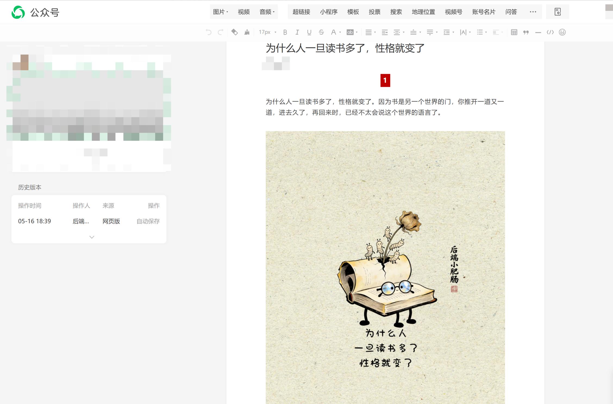Screen dimensions: 613x404
Task: Open the 模板 templates option
Action: coord(353,12)
